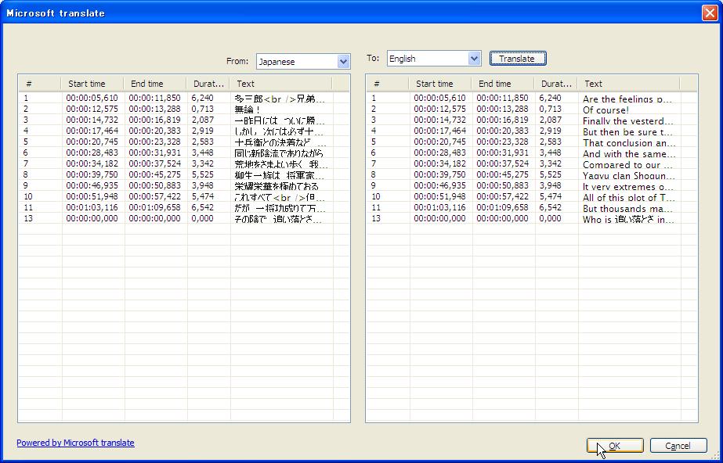
Task: Close the Microsoft translate dialog
Action: (710, 13)
